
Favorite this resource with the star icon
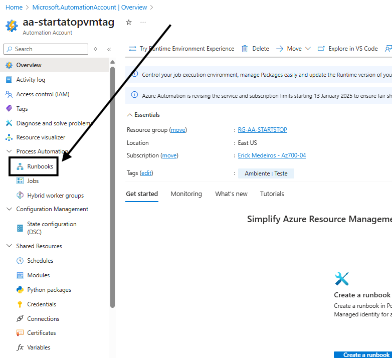point(129,23)
